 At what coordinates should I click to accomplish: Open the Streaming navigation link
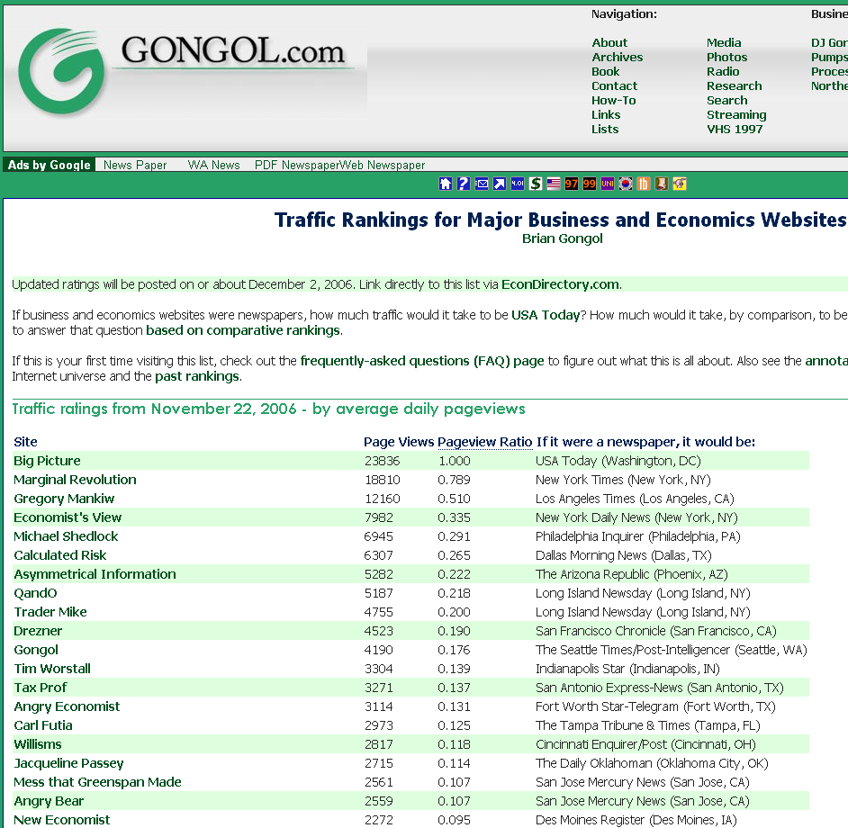736,114
